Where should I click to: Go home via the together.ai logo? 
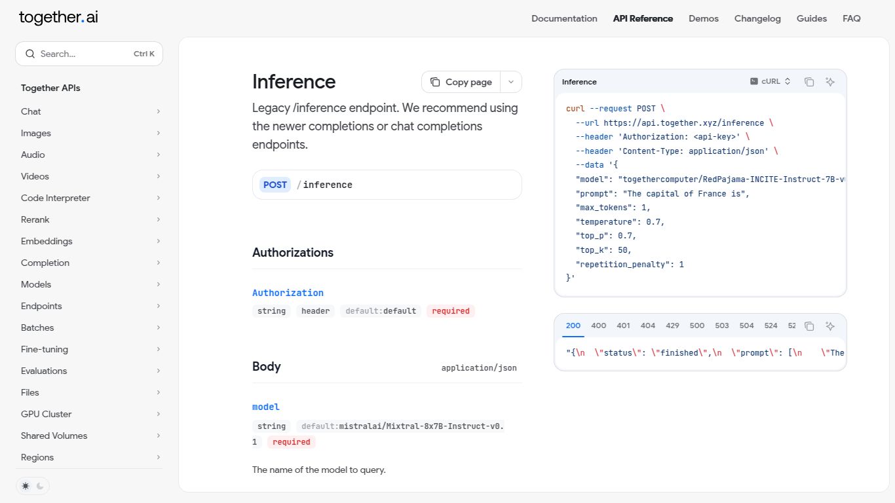[58, 18]
